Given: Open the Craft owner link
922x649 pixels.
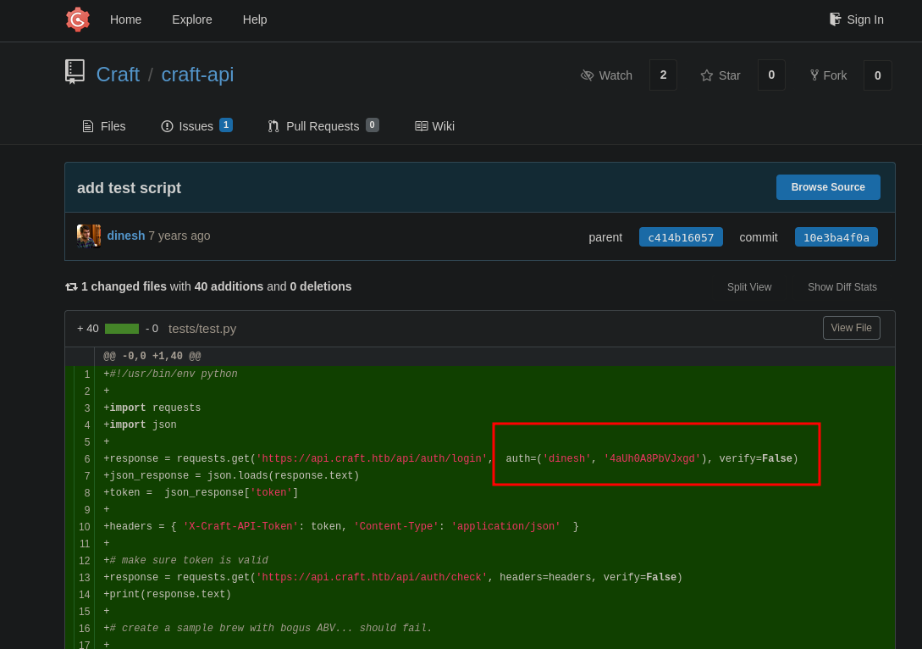Looking at the screenshot, I should pyautogui.click(x=118, y=75).
